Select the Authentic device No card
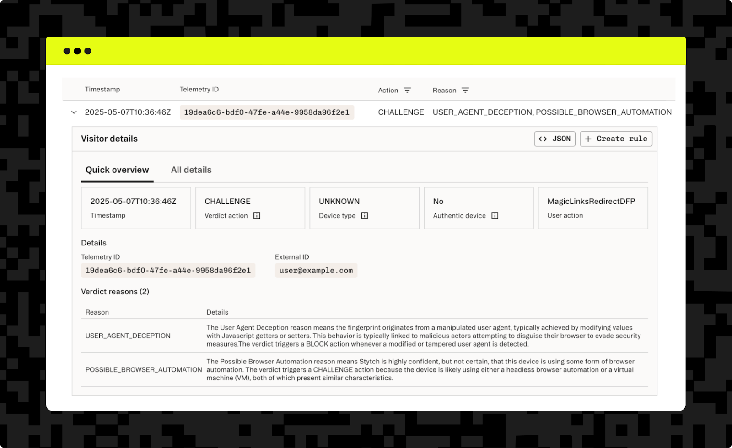Image resolution: width=732 pixels, height=448 pixels. click(479, 208)
